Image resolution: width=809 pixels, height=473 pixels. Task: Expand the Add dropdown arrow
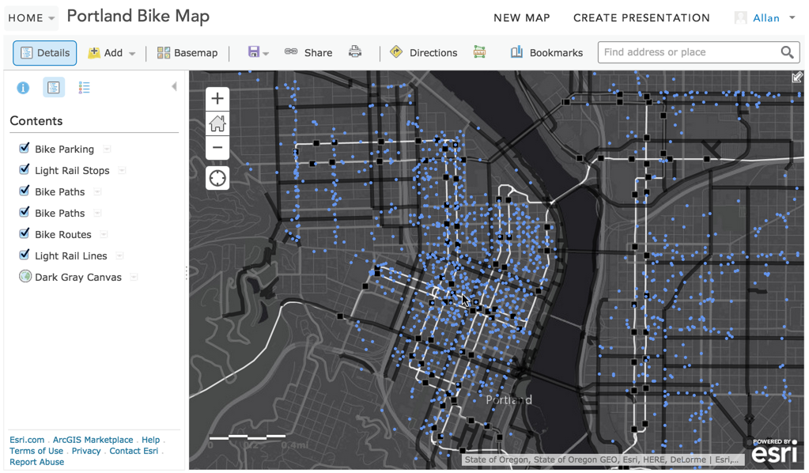132,54
